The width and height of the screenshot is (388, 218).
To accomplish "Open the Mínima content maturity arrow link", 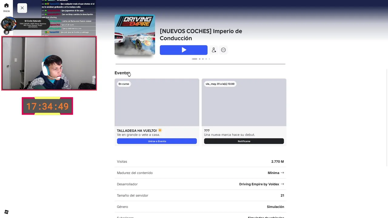I will pos(276,173).
